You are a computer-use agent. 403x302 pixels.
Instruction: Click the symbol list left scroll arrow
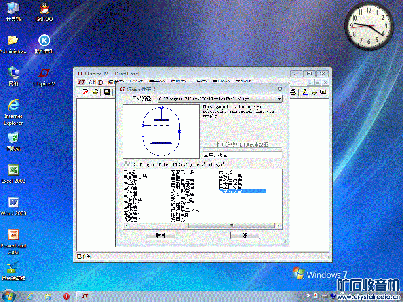(126, 226)
